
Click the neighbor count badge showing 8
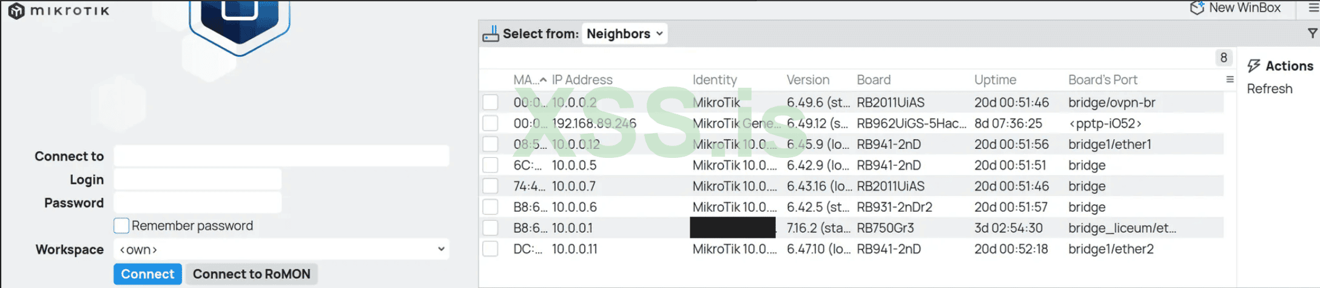(1224, 57)
